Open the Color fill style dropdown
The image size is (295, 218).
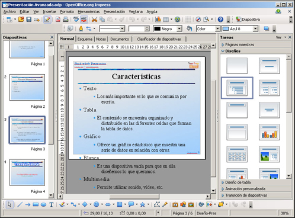[217, 29]
